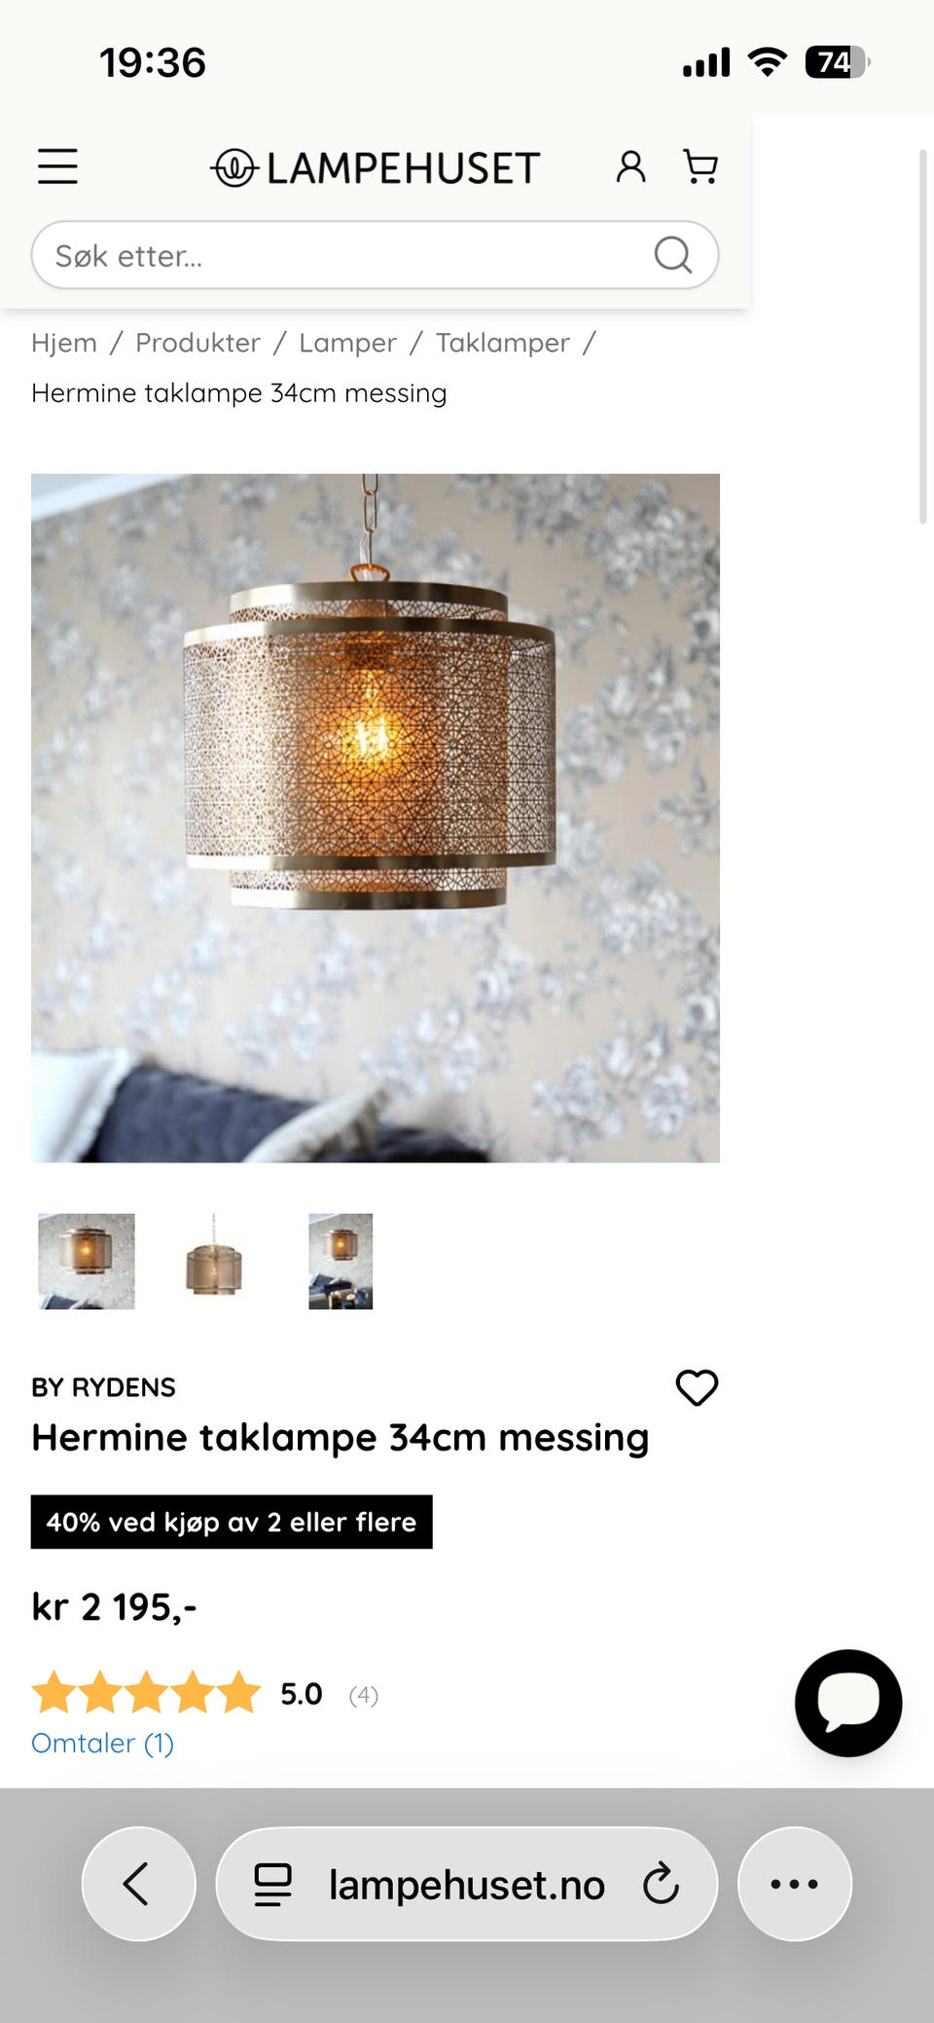934x2023 pixels.
Task: View the shopping cart
Action: pyautogui.click(x=700, y=166)
